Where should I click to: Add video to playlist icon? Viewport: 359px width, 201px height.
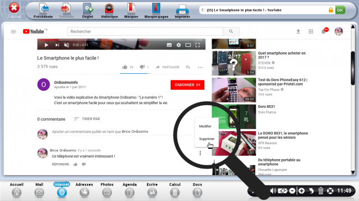click(188, 67)
